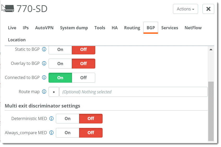The height and width of the screenshot is (147, 221).
Task: Close the 770-SD dialog with X
Action: [208, 9]
